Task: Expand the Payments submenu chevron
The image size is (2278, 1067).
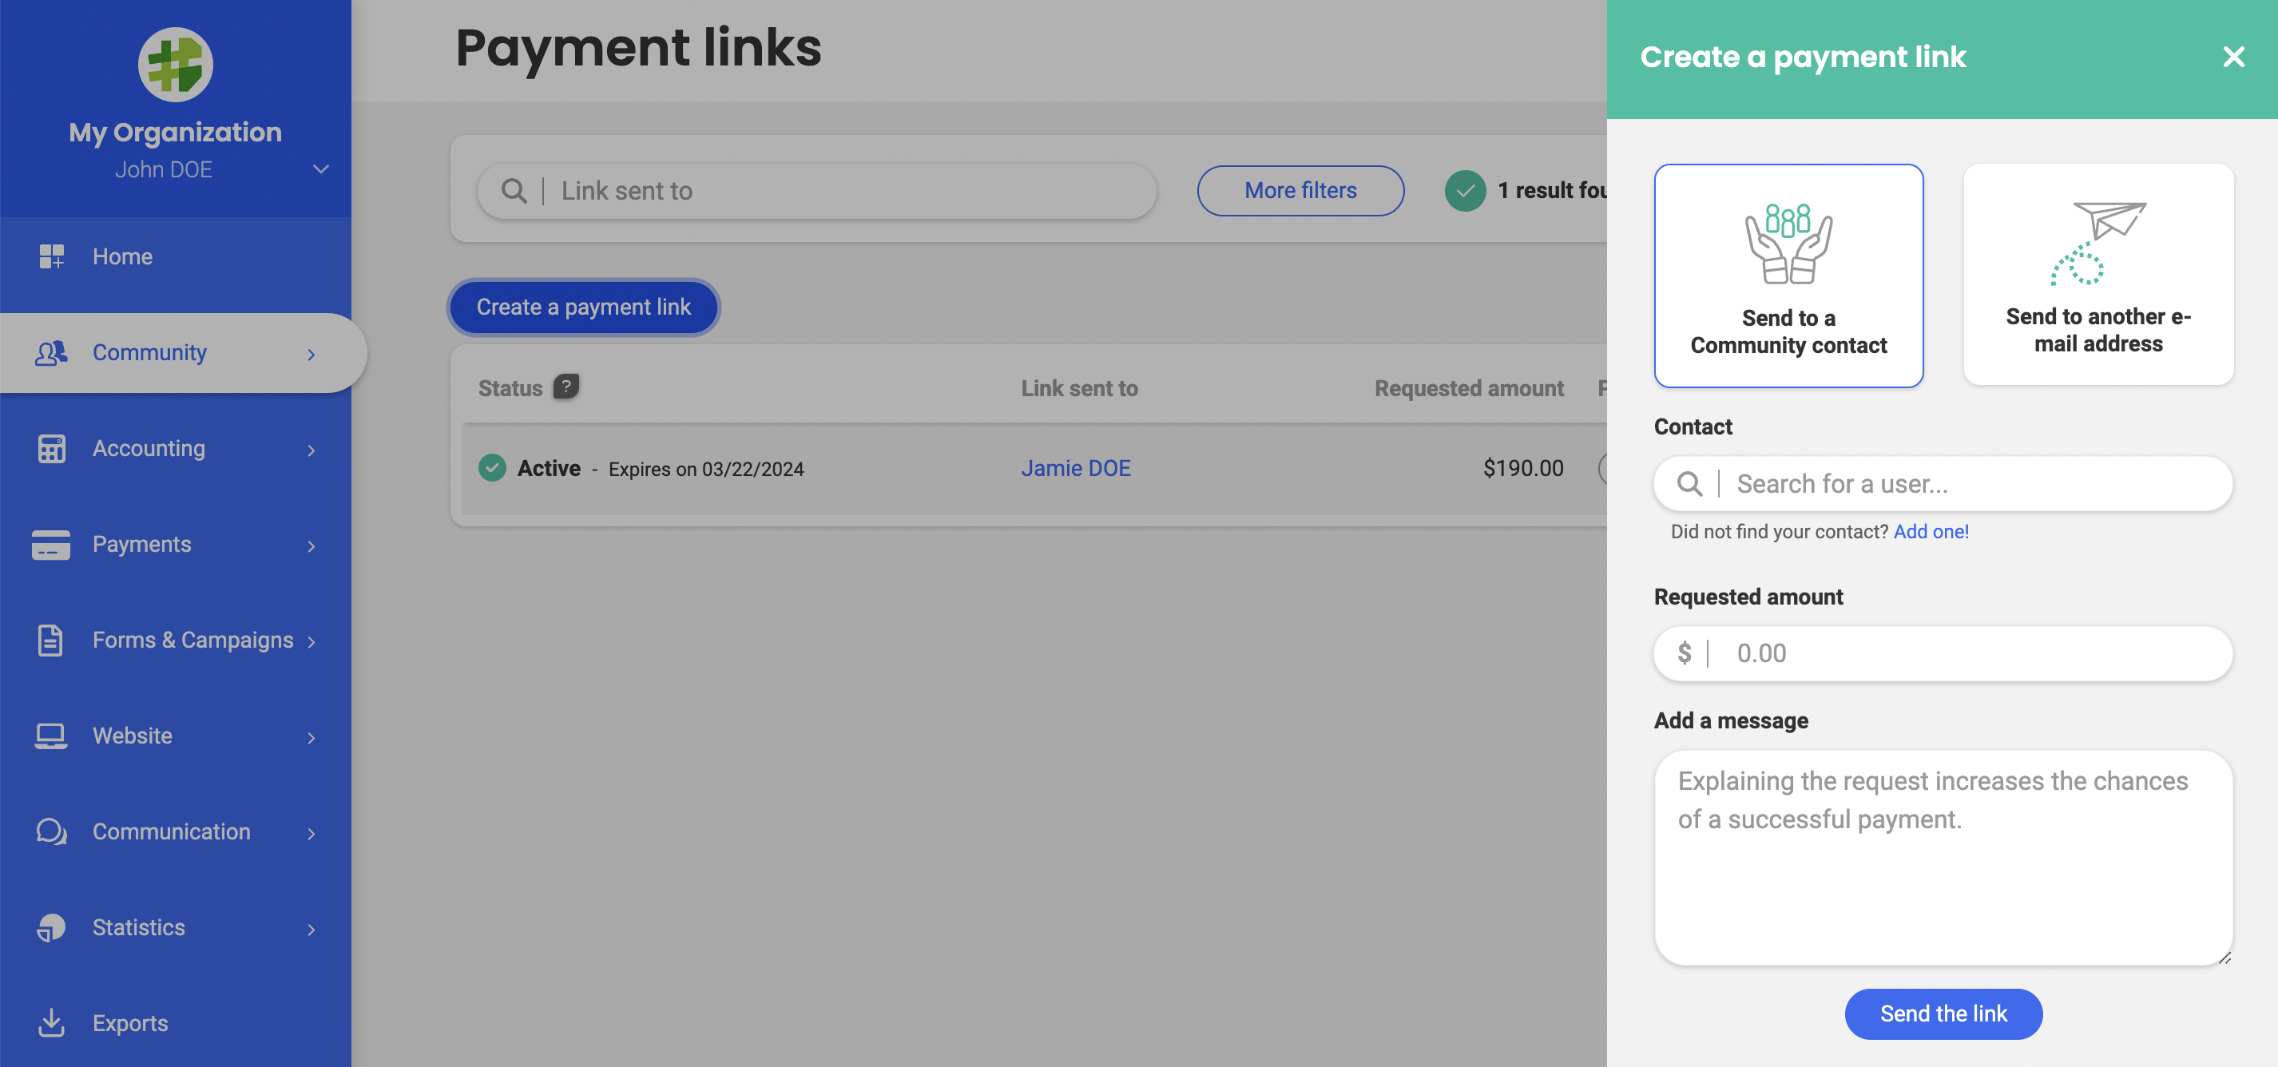Action: [312, 545]
